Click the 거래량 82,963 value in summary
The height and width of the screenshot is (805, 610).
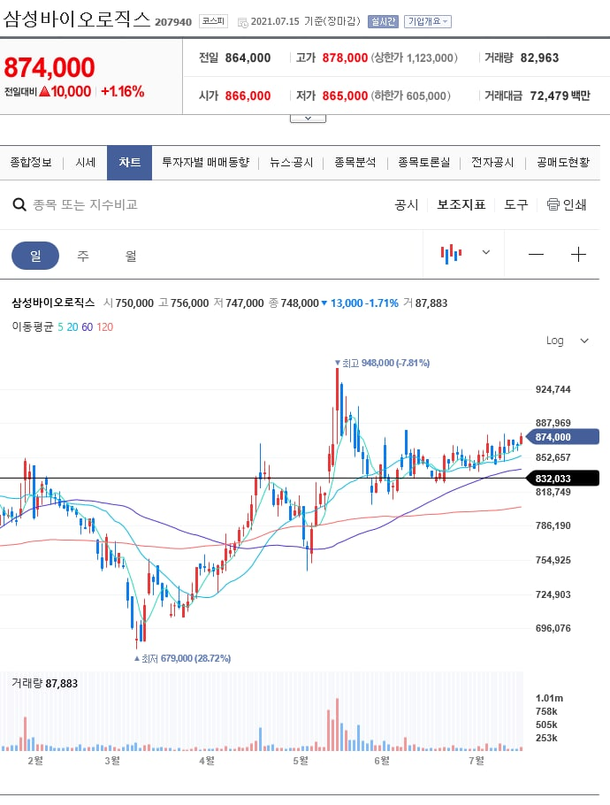(539, 57)
